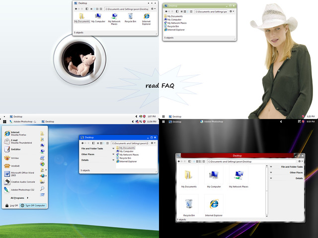Click back arrow in white-titled Desktop window
318x238 pixels.
76,9
